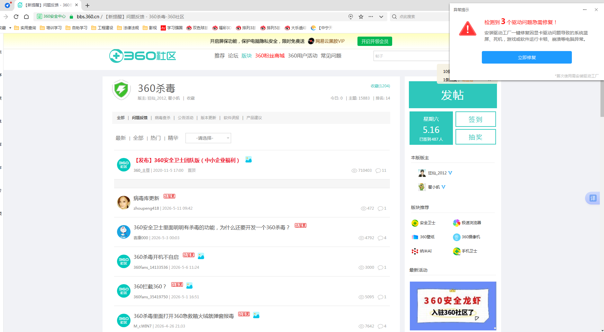Sort posts by 精华
The width and height of the screenshot is (604, 332).
point(173,138)
